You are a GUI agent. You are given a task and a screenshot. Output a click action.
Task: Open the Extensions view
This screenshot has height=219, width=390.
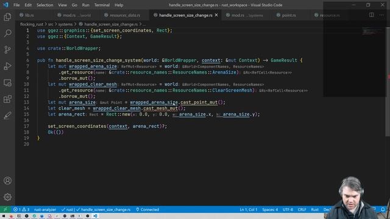(x=7, y=99)
